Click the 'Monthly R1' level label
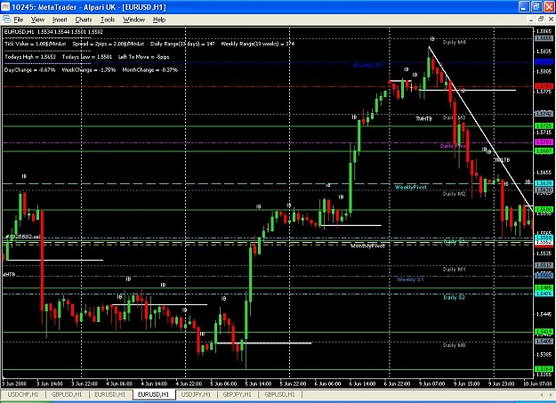Image resolution: width=556 pixels, height=403 pixels. (368, 65)
